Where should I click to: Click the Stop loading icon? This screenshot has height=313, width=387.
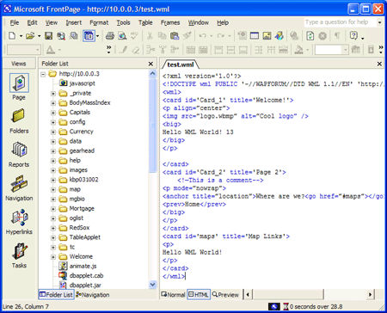pos(322,36)
